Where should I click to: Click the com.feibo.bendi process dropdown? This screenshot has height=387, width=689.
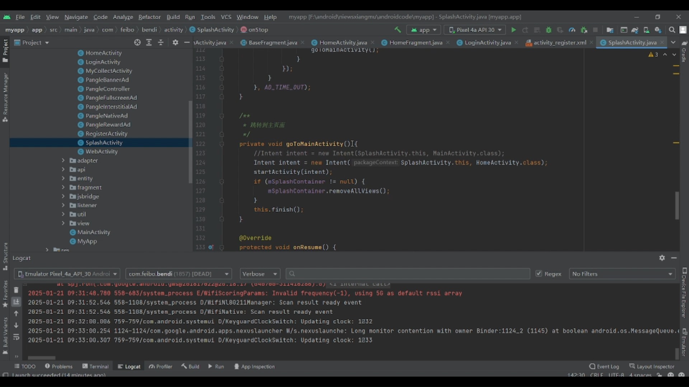(x=177, y=274)
